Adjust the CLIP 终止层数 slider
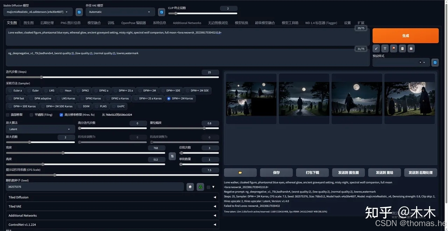The height and width of the screenshot is (231, 448). 203,13
